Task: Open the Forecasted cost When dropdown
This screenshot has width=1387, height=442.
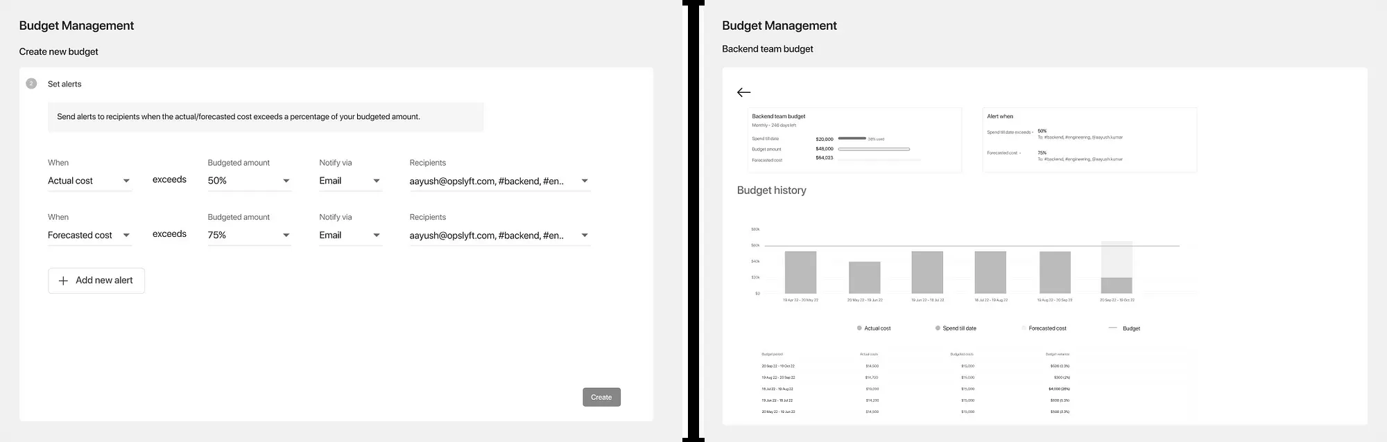Action: click(89, 236)
